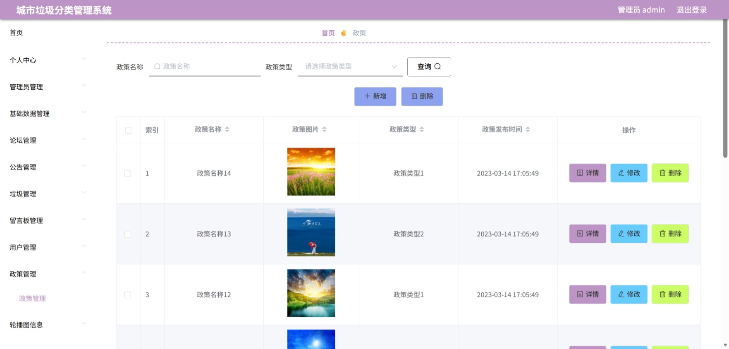Click 删除 for 政策名称13 row
Viewport: 729px width, 349px height.
670,234
